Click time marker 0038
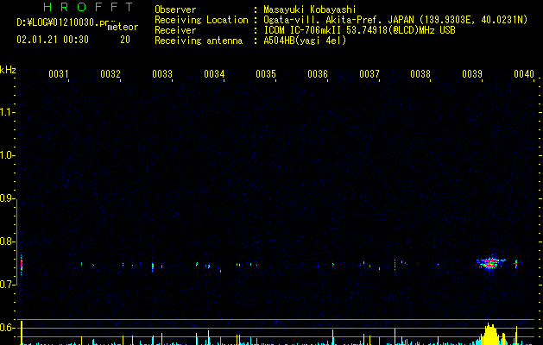543x345 pixels. (x=420, y=74)
